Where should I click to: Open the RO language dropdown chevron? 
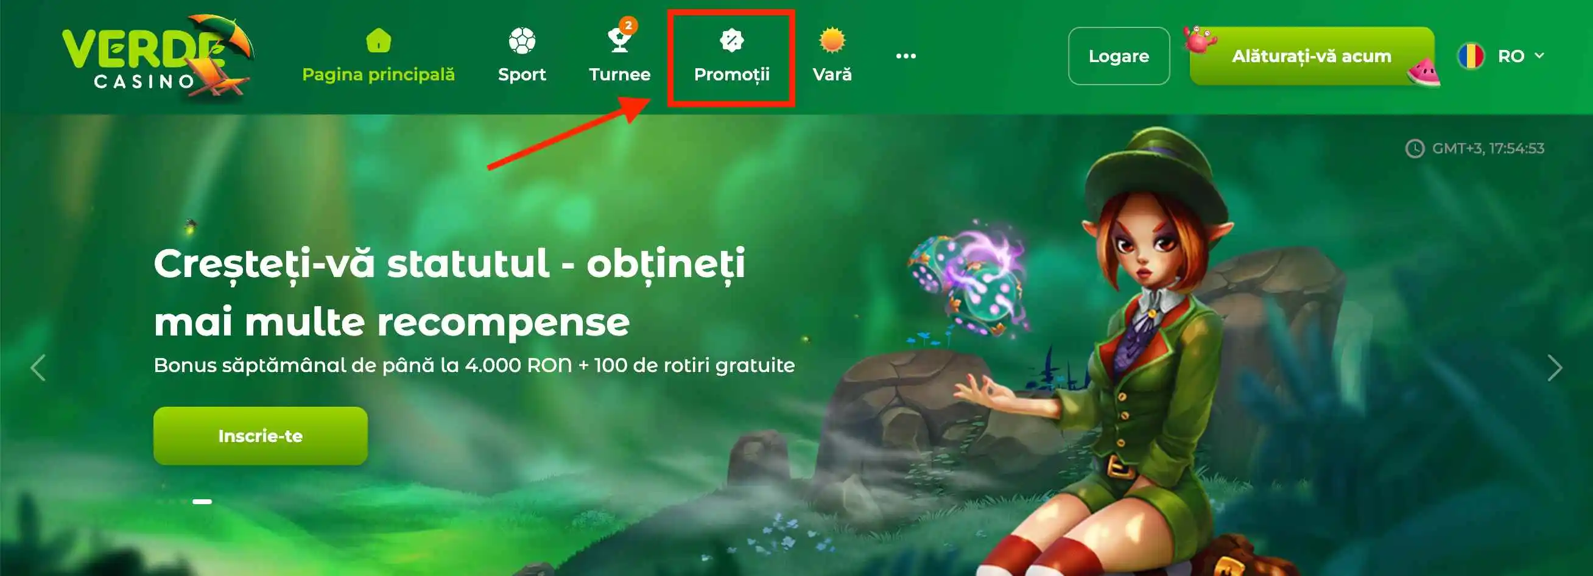click(1539, 55)
